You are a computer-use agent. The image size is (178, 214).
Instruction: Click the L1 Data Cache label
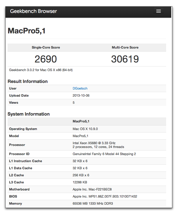point(20,168)
